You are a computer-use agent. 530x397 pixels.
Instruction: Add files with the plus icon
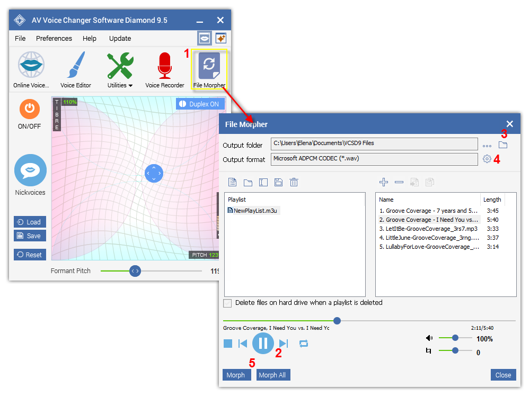pos(384,182)
